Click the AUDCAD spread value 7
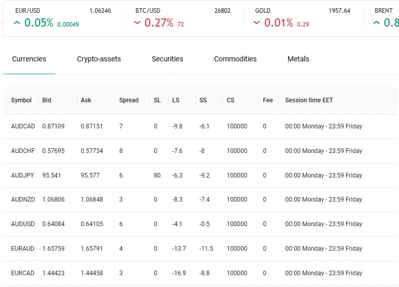Viewport: 399px width, 287px height. click(121, 126)
